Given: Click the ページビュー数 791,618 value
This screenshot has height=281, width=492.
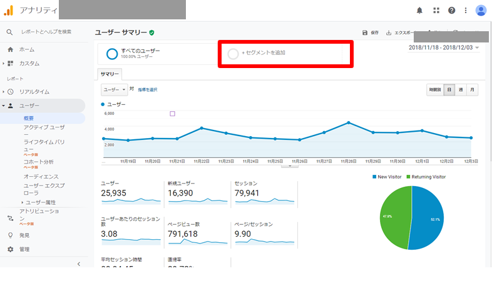Looking at the screenshot, I should 183,234.
